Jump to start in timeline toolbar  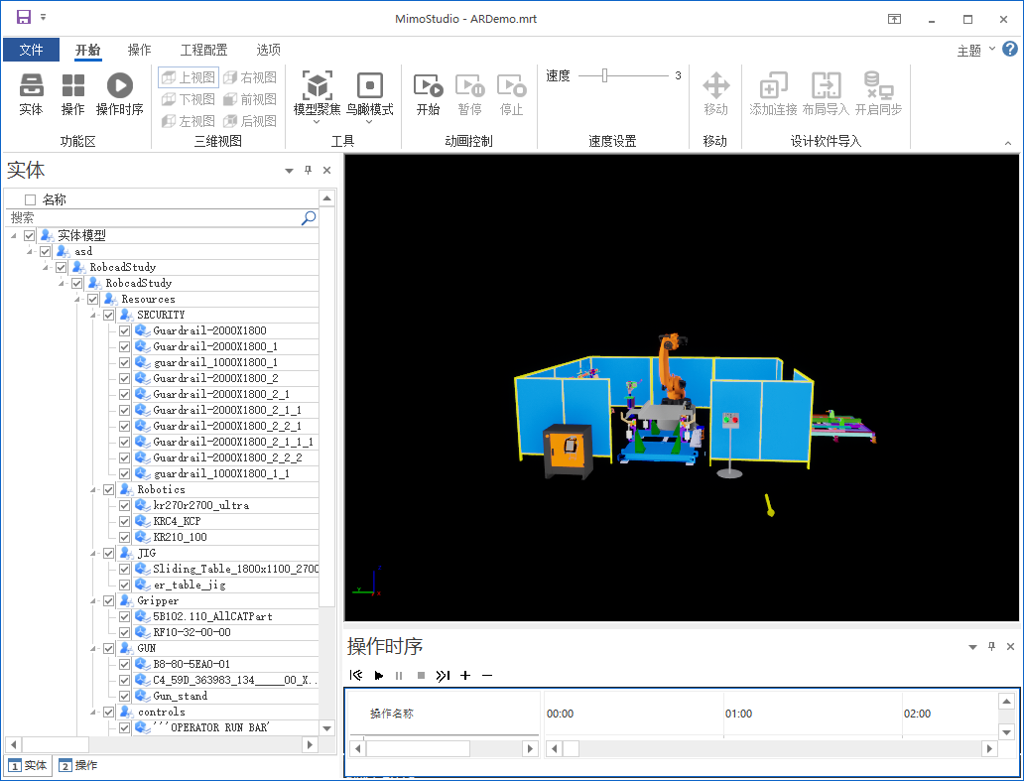point(356,676)
